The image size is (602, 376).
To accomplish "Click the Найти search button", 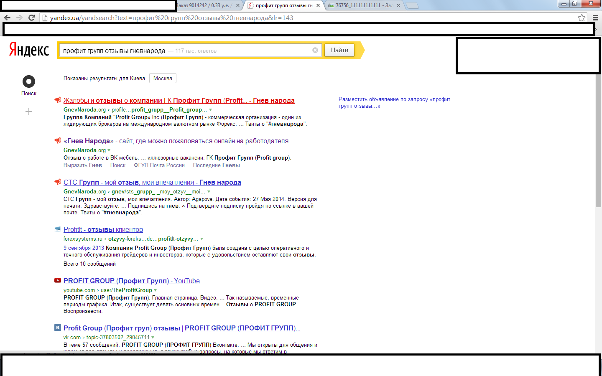I will coord(339,50).
